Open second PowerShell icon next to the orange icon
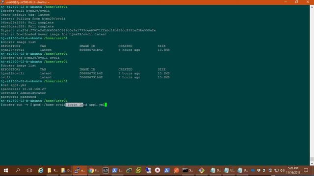The width and height of the screenshot is (314, 176). 167,170
